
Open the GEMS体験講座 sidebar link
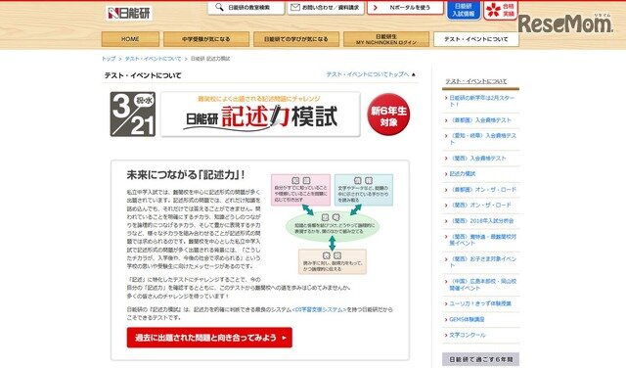(467, 319)
